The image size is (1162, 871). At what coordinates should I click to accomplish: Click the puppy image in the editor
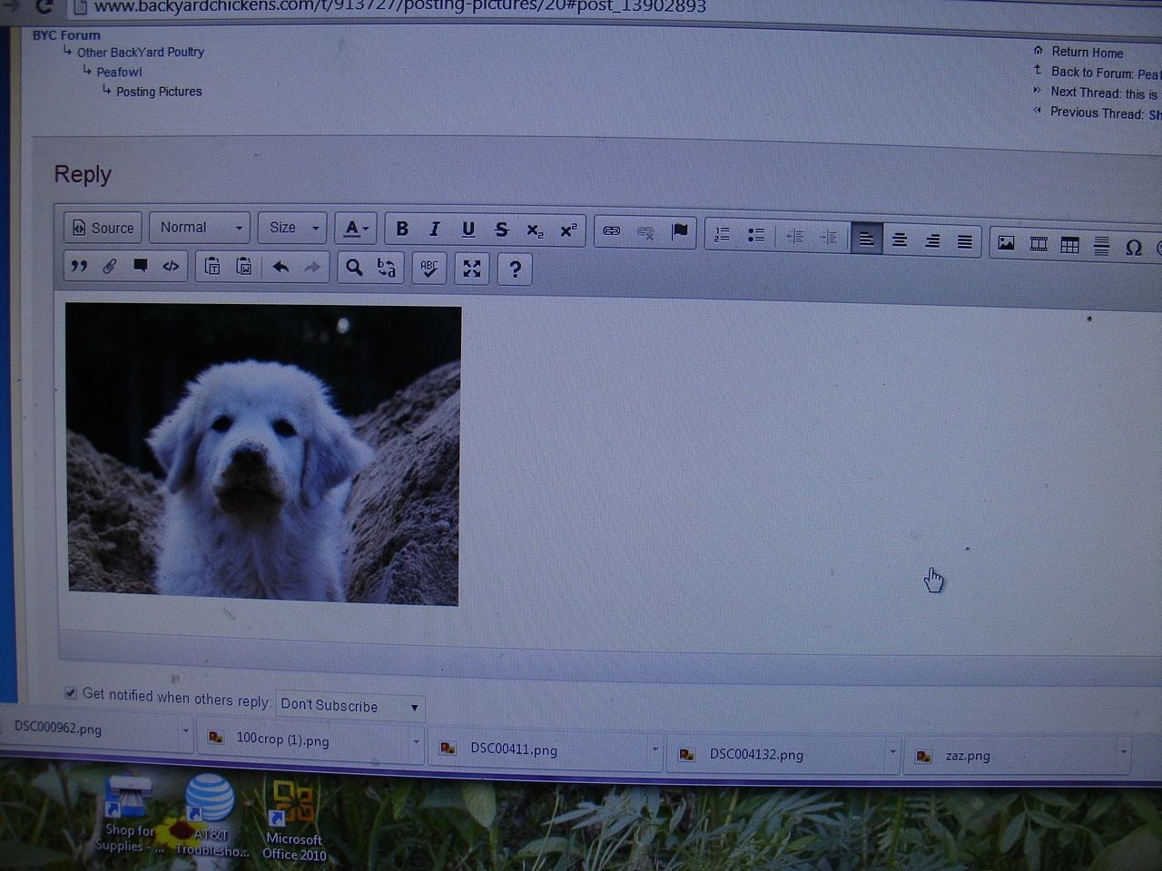(263, 454)
